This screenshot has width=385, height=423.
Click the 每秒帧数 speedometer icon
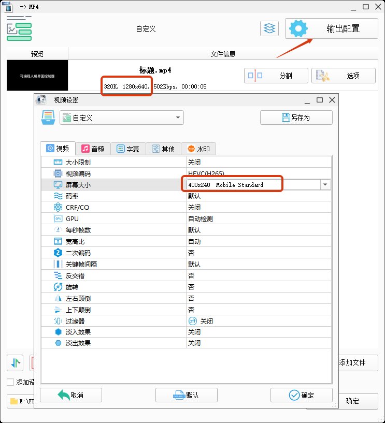(58, 230)
